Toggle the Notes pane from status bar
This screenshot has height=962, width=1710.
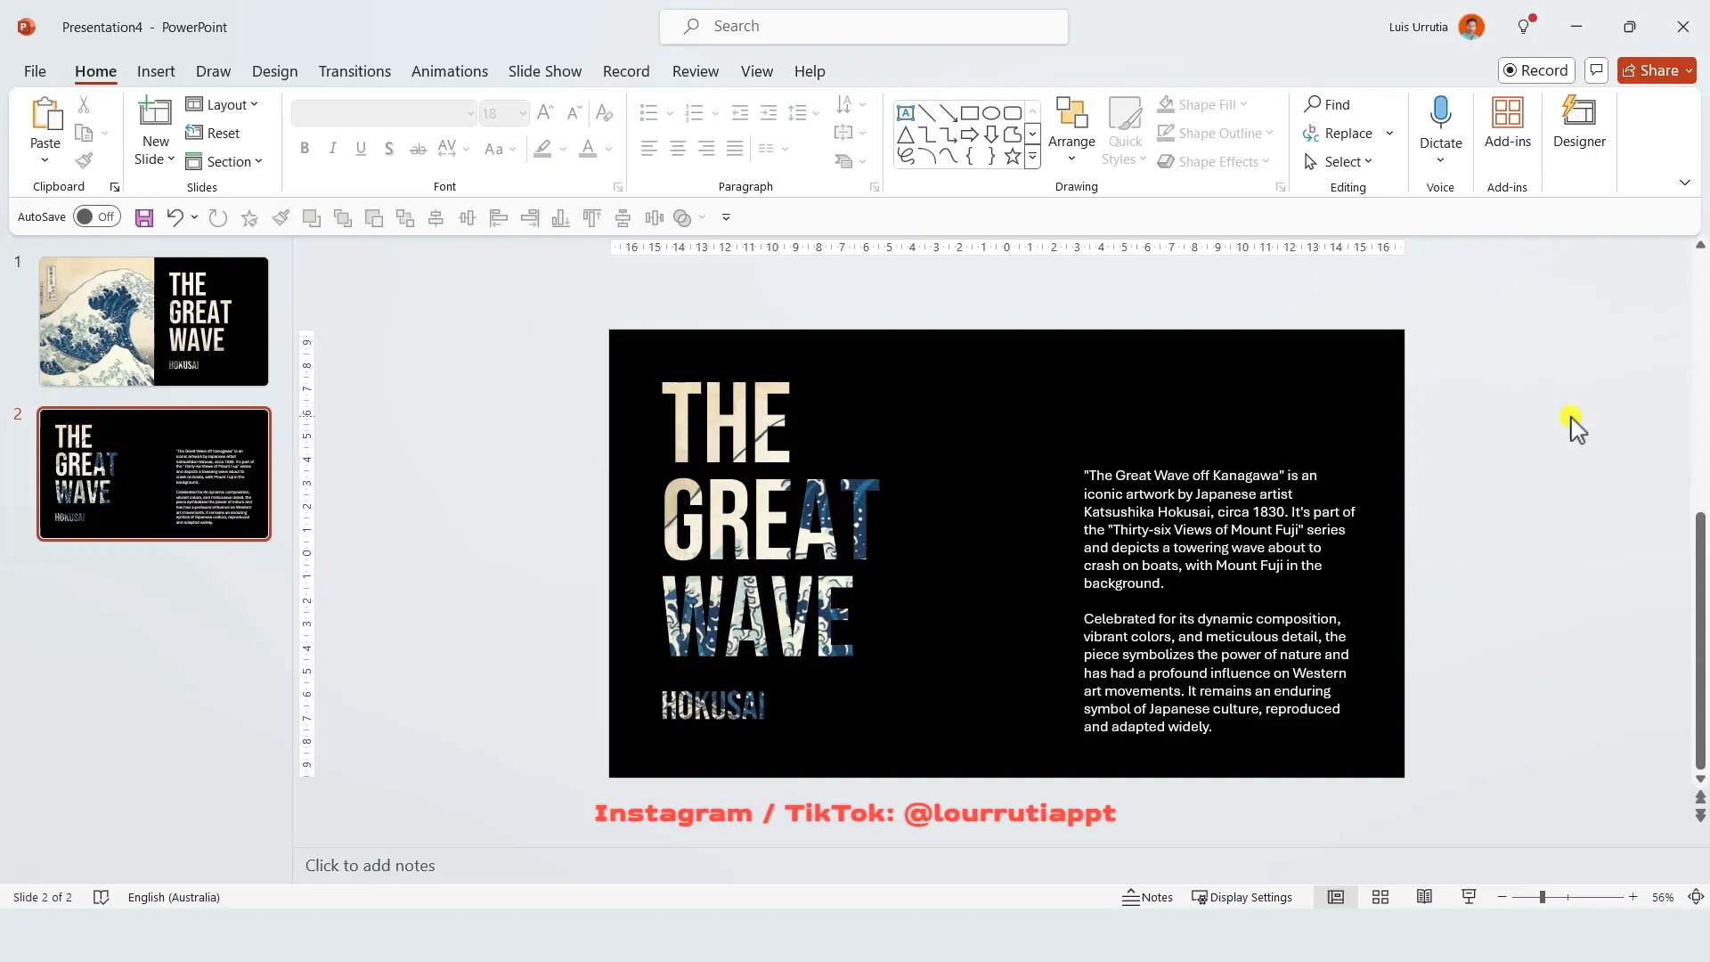(1147, 898)
